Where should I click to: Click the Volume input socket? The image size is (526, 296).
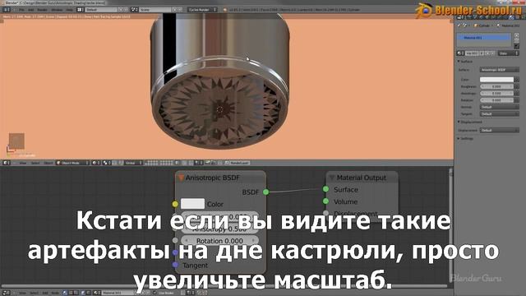pyautogui.click(x=325, y=201)
